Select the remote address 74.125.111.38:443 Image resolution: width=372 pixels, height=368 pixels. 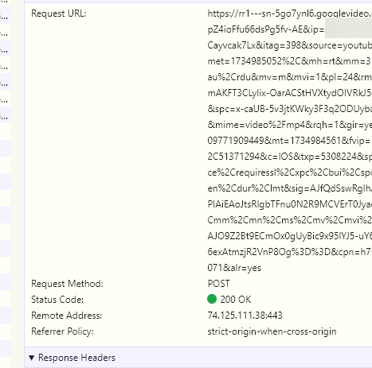pyautogui.click(x=245, y=316)
